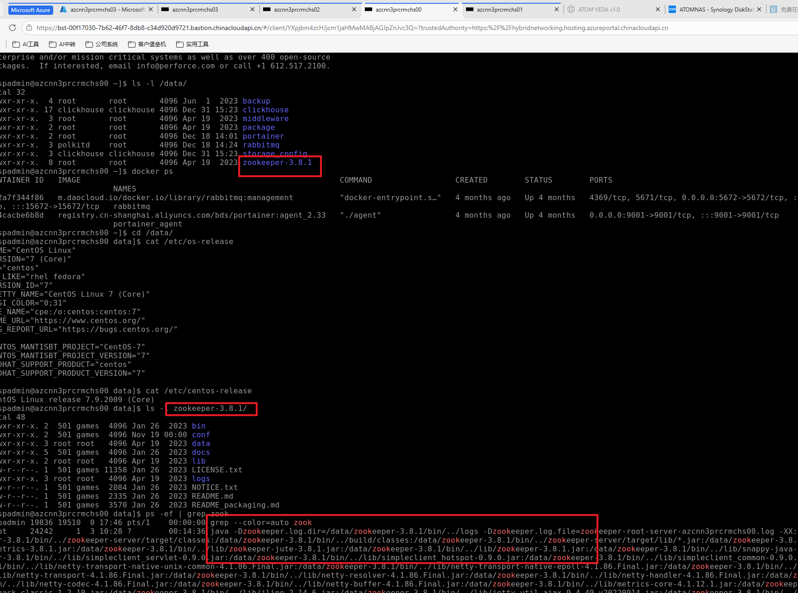Image resolution: width=798 pixels, height=593 pixels.
Task: Reload the current page
Action: [12, 28]
